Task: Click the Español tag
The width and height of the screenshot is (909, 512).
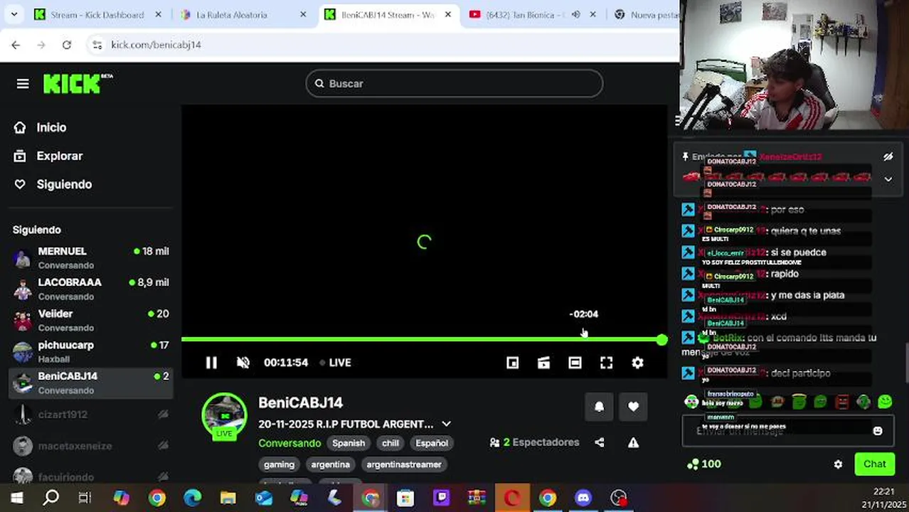Action: (432, 443)
